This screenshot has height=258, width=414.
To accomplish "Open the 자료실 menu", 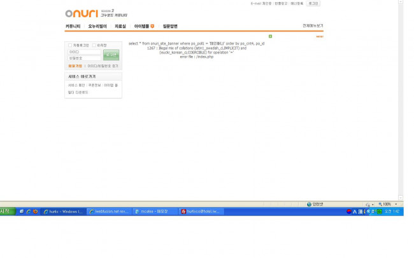I will [120, 26].
